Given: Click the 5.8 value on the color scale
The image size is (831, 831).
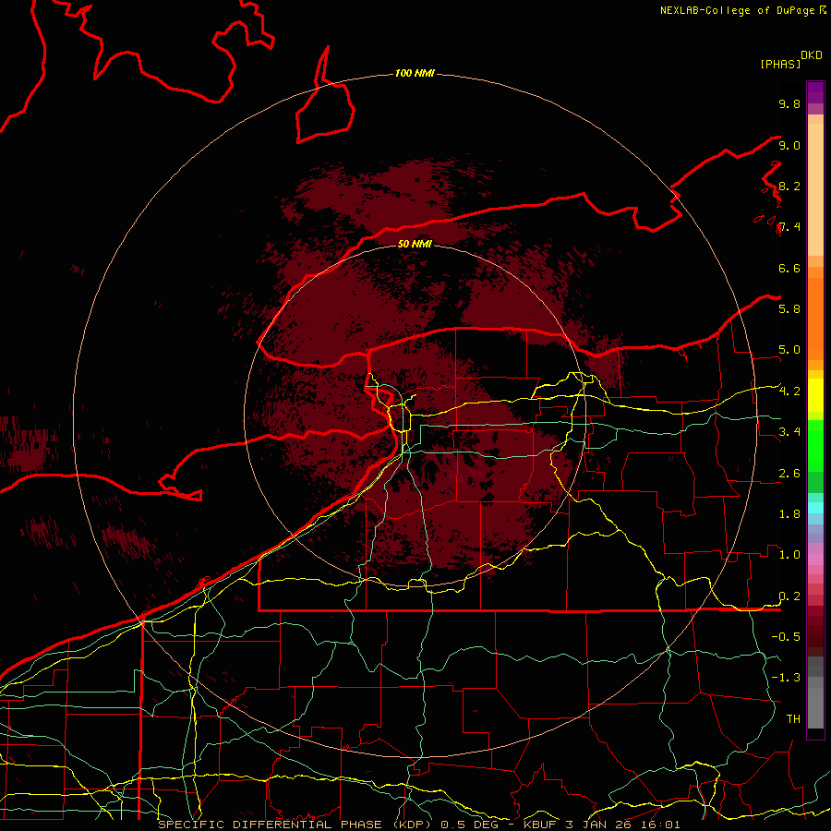Looking at the screenshot, I should pyautogui.click(x=789, y=309).
